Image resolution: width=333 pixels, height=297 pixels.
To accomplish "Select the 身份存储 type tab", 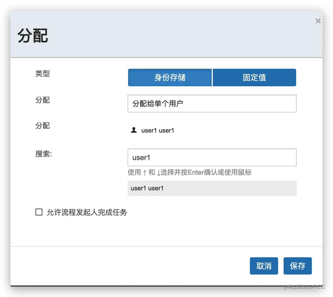I will [x=170, y=77].
